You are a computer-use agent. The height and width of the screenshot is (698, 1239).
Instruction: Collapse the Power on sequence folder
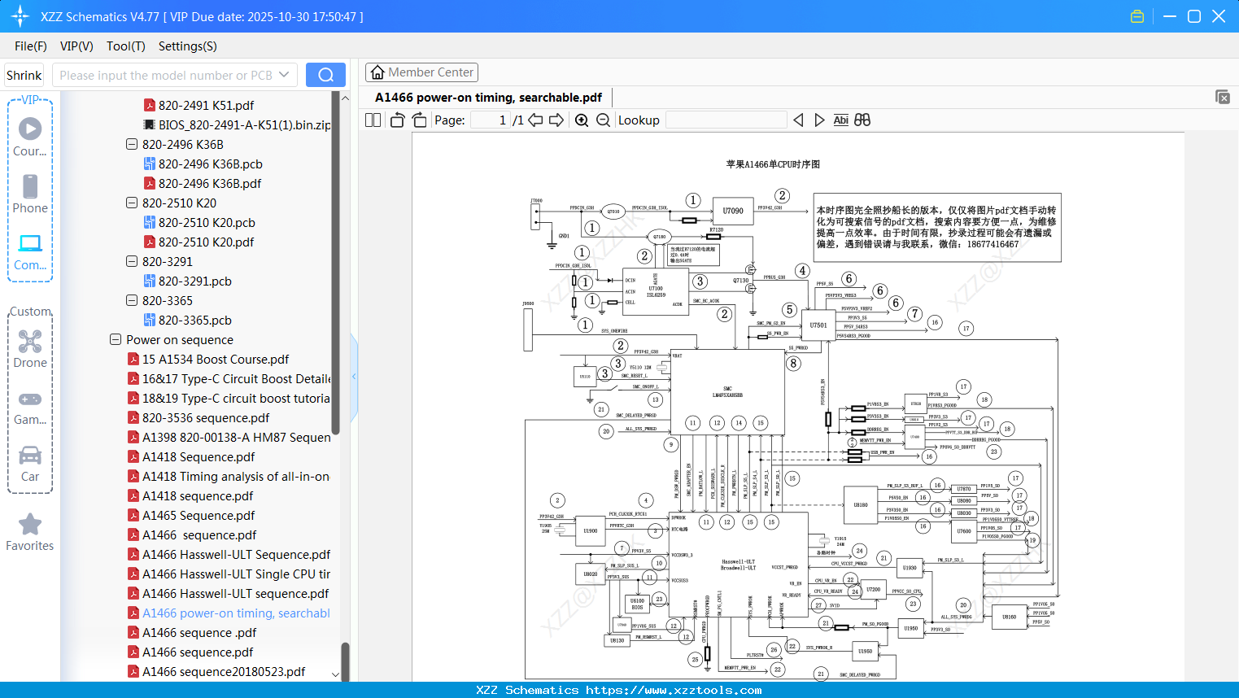116,340
